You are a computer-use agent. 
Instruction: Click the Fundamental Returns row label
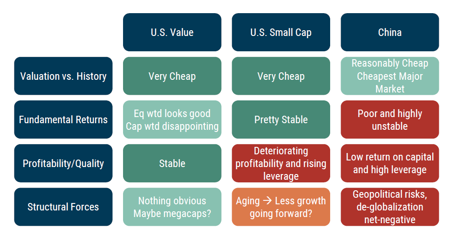[x=63, y=120]
